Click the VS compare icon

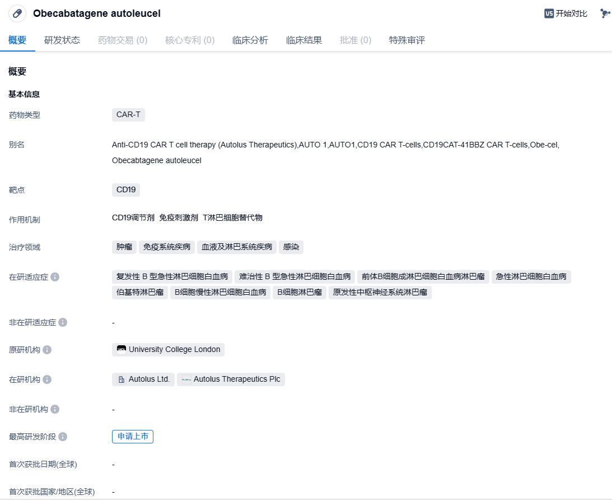[x=549, y=13]
